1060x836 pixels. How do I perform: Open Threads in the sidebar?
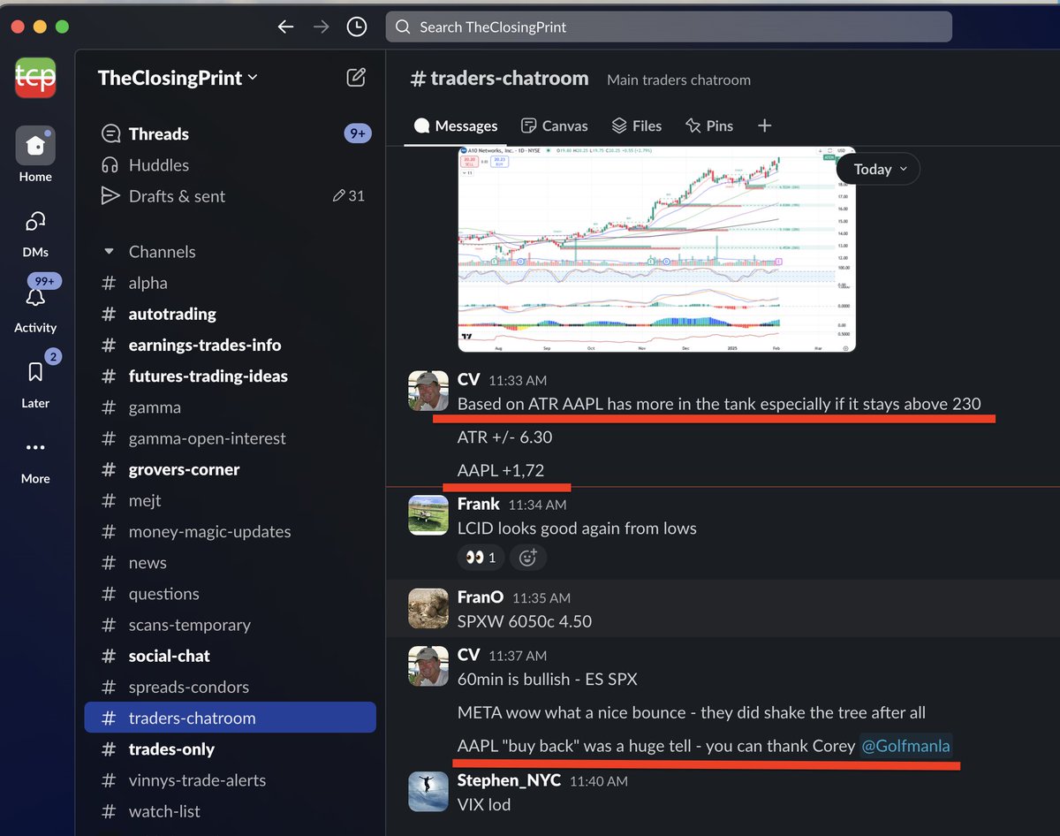pos(230,133)
